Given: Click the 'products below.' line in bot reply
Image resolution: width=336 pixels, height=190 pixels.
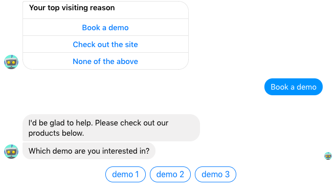Looking at the screenshot, I should (56, 133).
